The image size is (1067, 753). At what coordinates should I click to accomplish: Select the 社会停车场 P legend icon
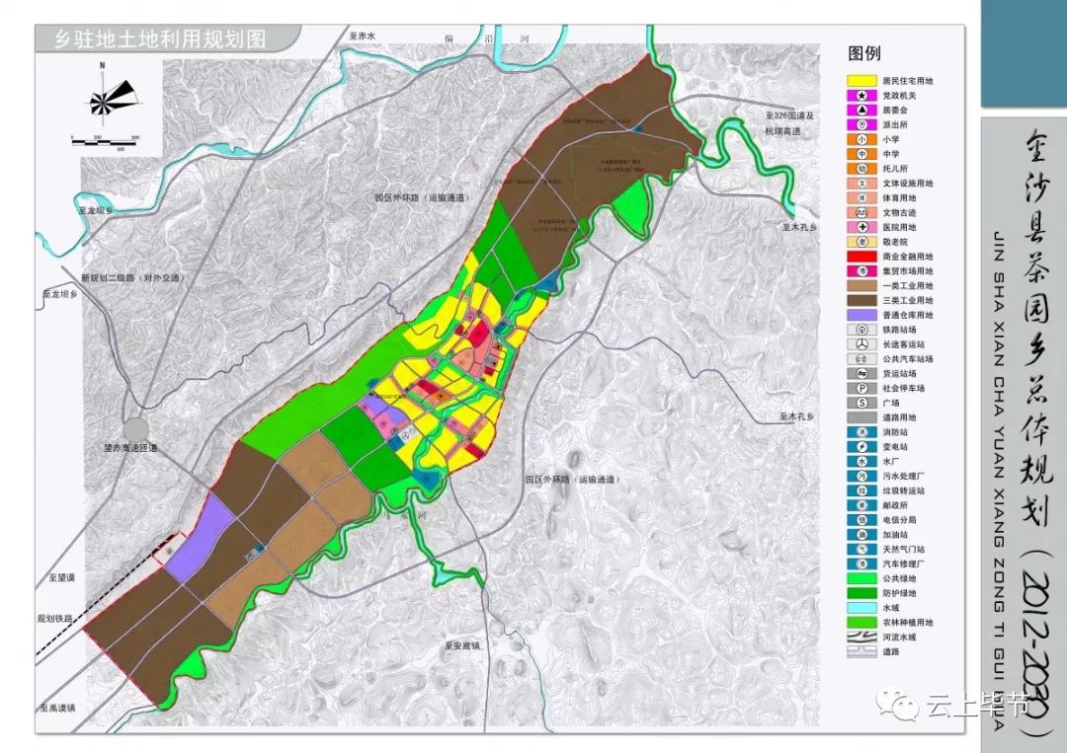(862, 388)
